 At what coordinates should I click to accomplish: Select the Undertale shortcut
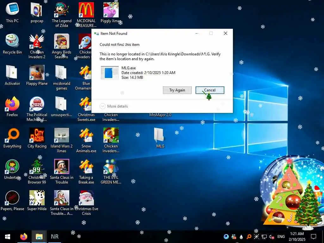(12, 170)
